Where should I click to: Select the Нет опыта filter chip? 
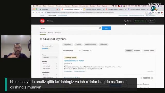(103, 45)
